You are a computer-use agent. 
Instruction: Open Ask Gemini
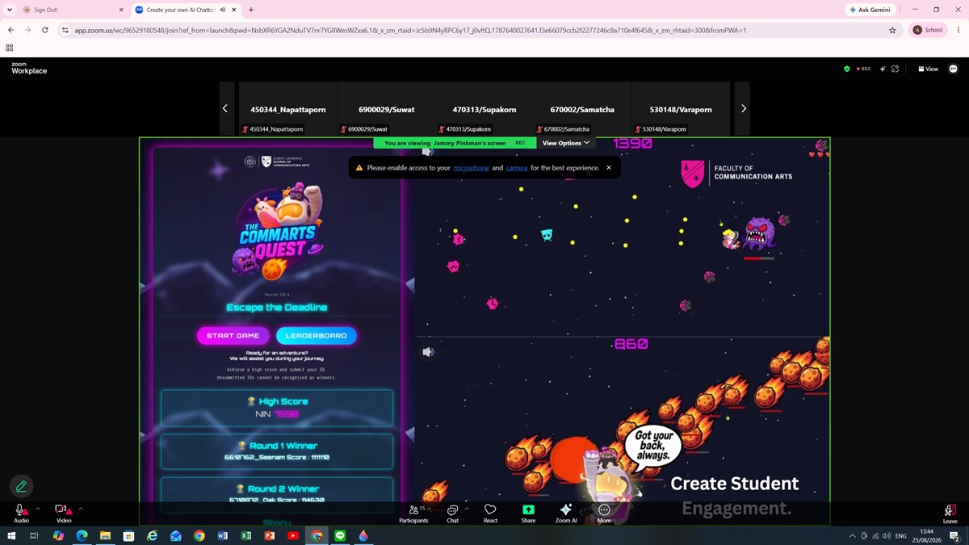(872, 10)
